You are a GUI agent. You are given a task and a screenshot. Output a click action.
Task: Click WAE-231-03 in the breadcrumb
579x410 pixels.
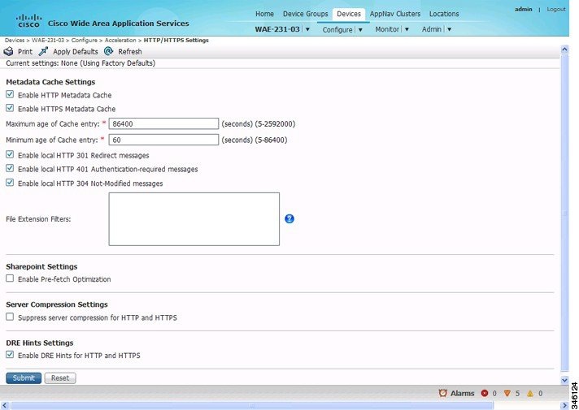[x=48, y=41]
